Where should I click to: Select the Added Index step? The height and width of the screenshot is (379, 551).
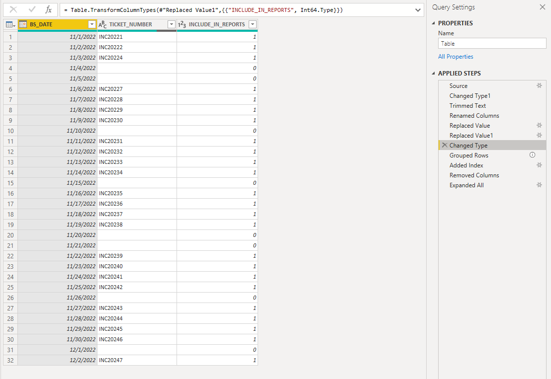tap(466, 165)
